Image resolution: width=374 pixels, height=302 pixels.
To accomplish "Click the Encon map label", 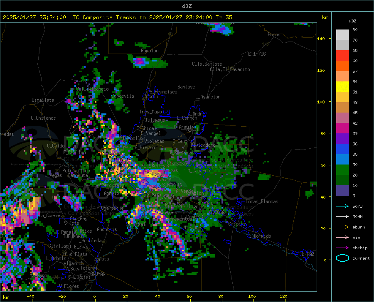I will click(274, 34).
